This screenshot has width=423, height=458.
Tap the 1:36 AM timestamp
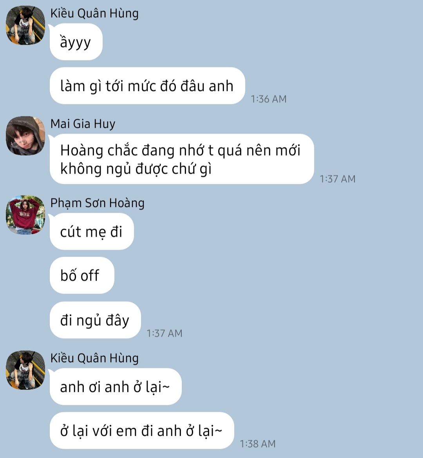click(x=269, y=99)
